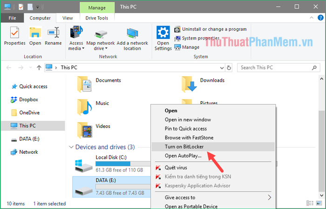
Task: Click the quick access toolbar properties icon
Action: [x=21, y=7]
